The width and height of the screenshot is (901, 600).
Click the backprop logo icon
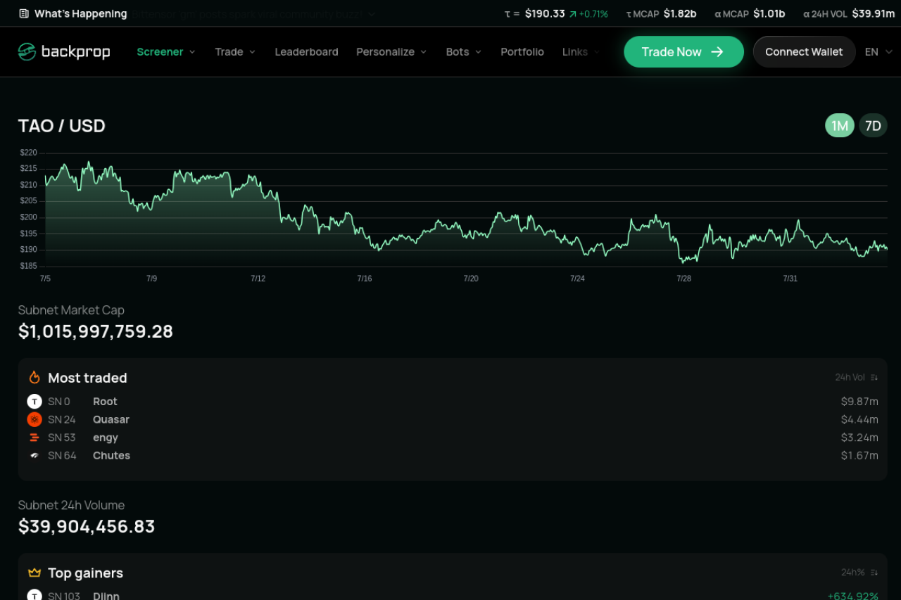pos(27,51)
